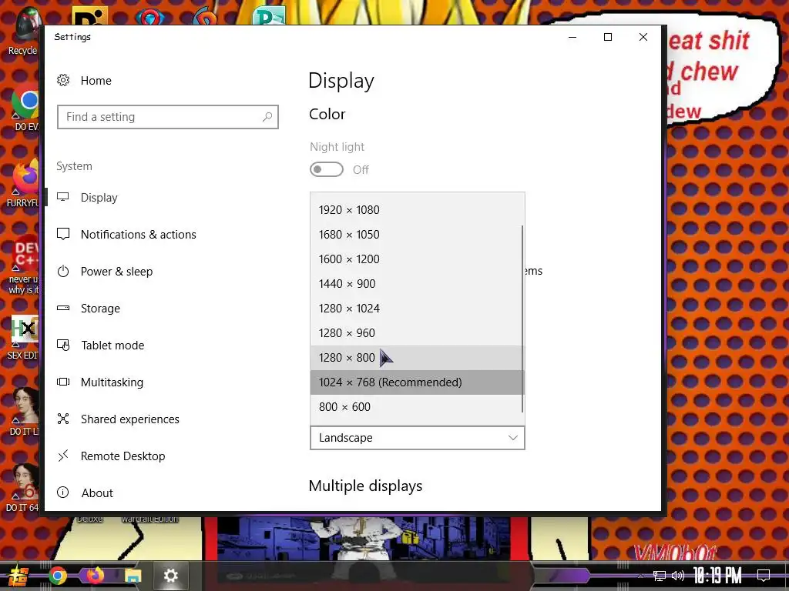The height and width of the screenshot is (591, 789).
Task: Open the network tray icon
Action: (x=659, y=576)
